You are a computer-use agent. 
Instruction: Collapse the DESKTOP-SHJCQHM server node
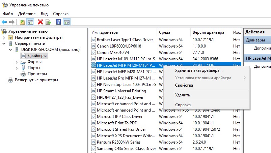pyautogui.click(x=10, y=50)
